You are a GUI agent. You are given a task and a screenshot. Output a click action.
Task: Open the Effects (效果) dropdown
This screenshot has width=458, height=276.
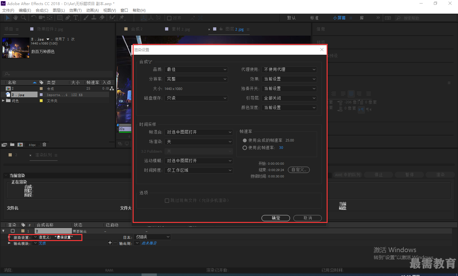pyautogui.click(x=289, y=79)
